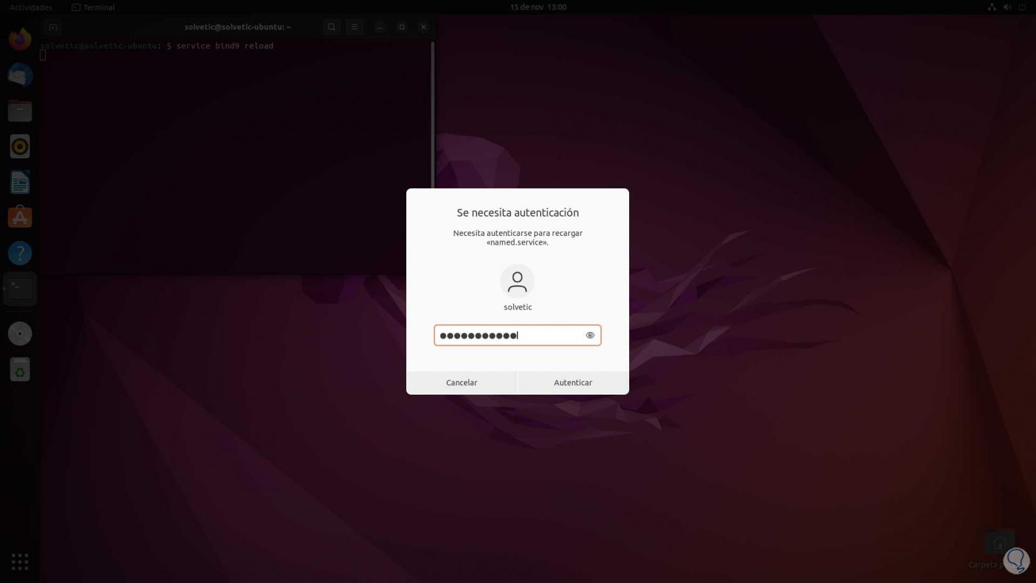This screenshot has height=583, width=1036.
Task: Click the terminal search icon
Action: coord(332,27)
